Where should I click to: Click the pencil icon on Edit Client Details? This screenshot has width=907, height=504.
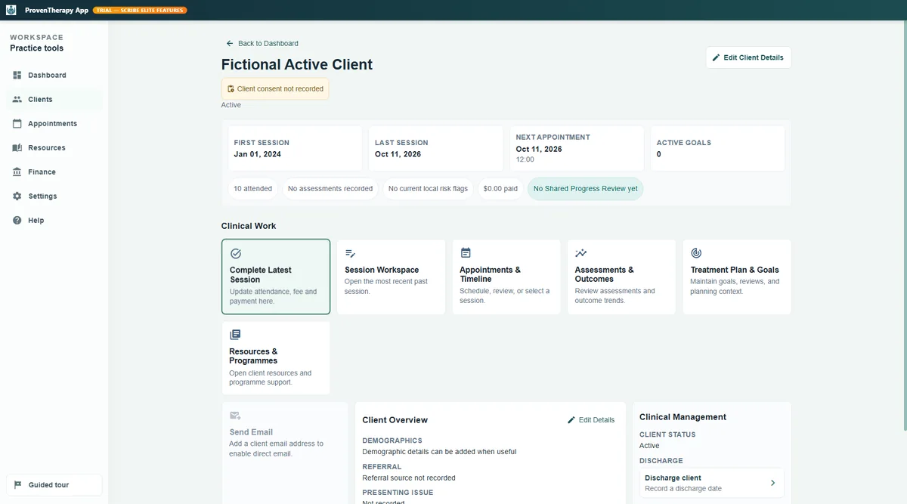717,57
